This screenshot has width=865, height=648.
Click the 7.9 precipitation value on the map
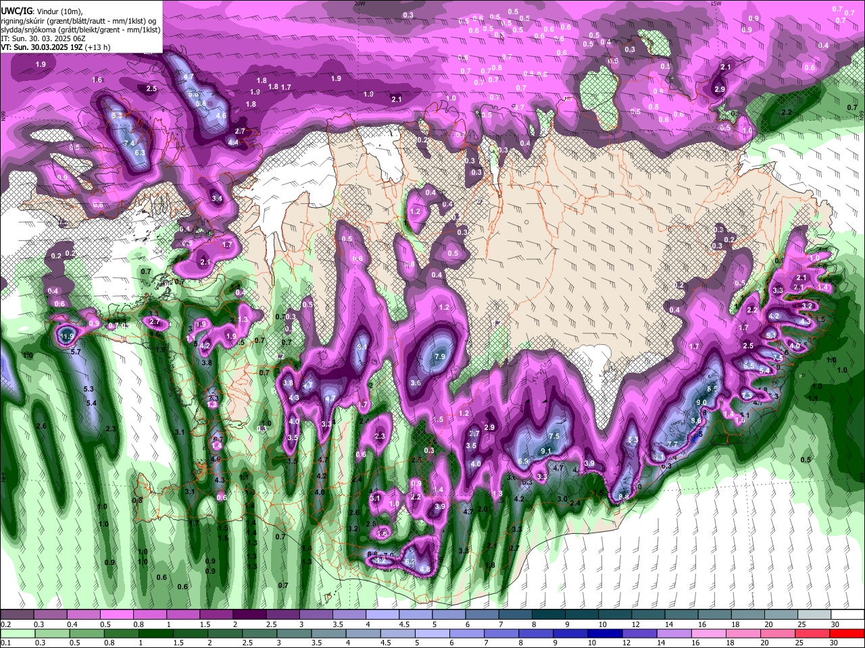click(440, 356)
